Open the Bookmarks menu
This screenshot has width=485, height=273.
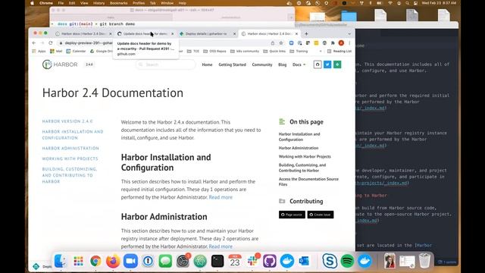[118, 3]
